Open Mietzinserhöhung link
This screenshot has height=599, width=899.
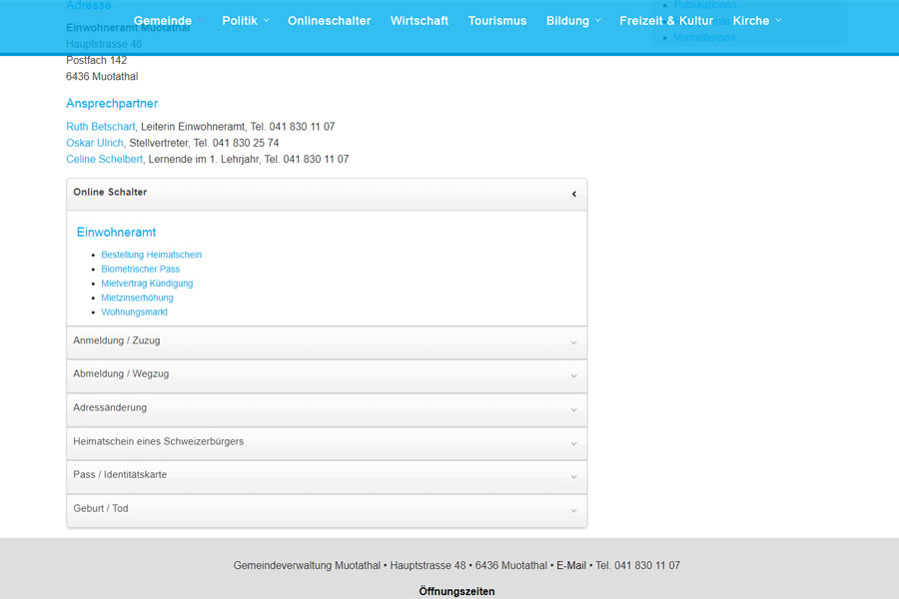(137, 298)
